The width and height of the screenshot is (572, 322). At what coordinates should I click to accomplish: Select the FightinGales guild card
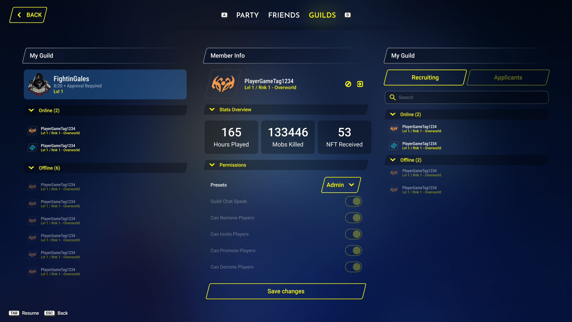(x=105, y=84)
